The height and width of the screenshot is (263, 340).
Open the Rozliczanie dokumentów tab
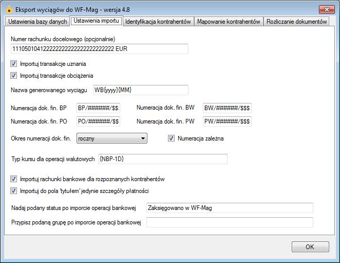[296, 22]
